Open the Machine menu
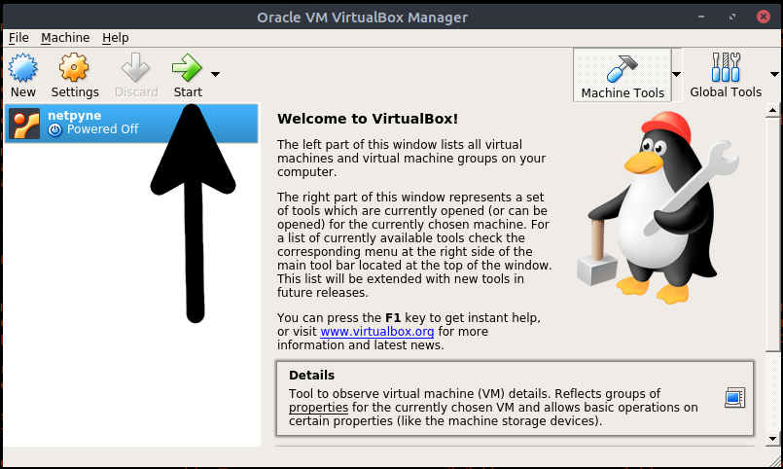 coord(65,38)
